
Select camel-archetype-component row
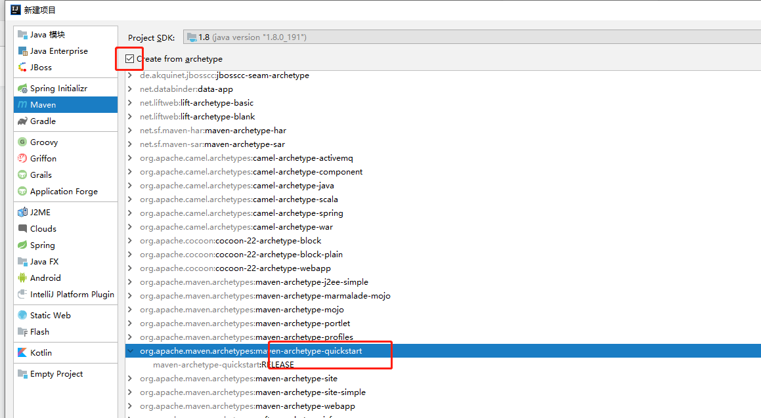443,172
